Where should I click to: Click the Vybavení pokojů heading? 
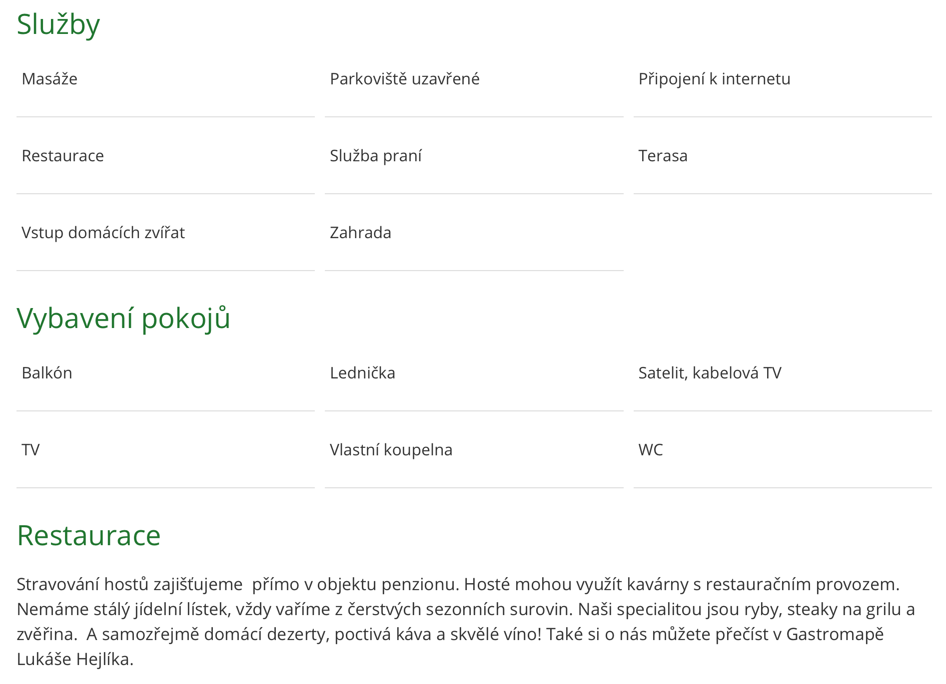pos(123,318)
